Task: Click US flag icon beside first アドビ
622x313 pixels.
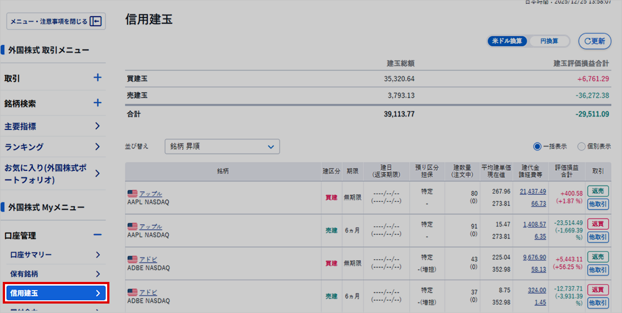Action: 132,259
